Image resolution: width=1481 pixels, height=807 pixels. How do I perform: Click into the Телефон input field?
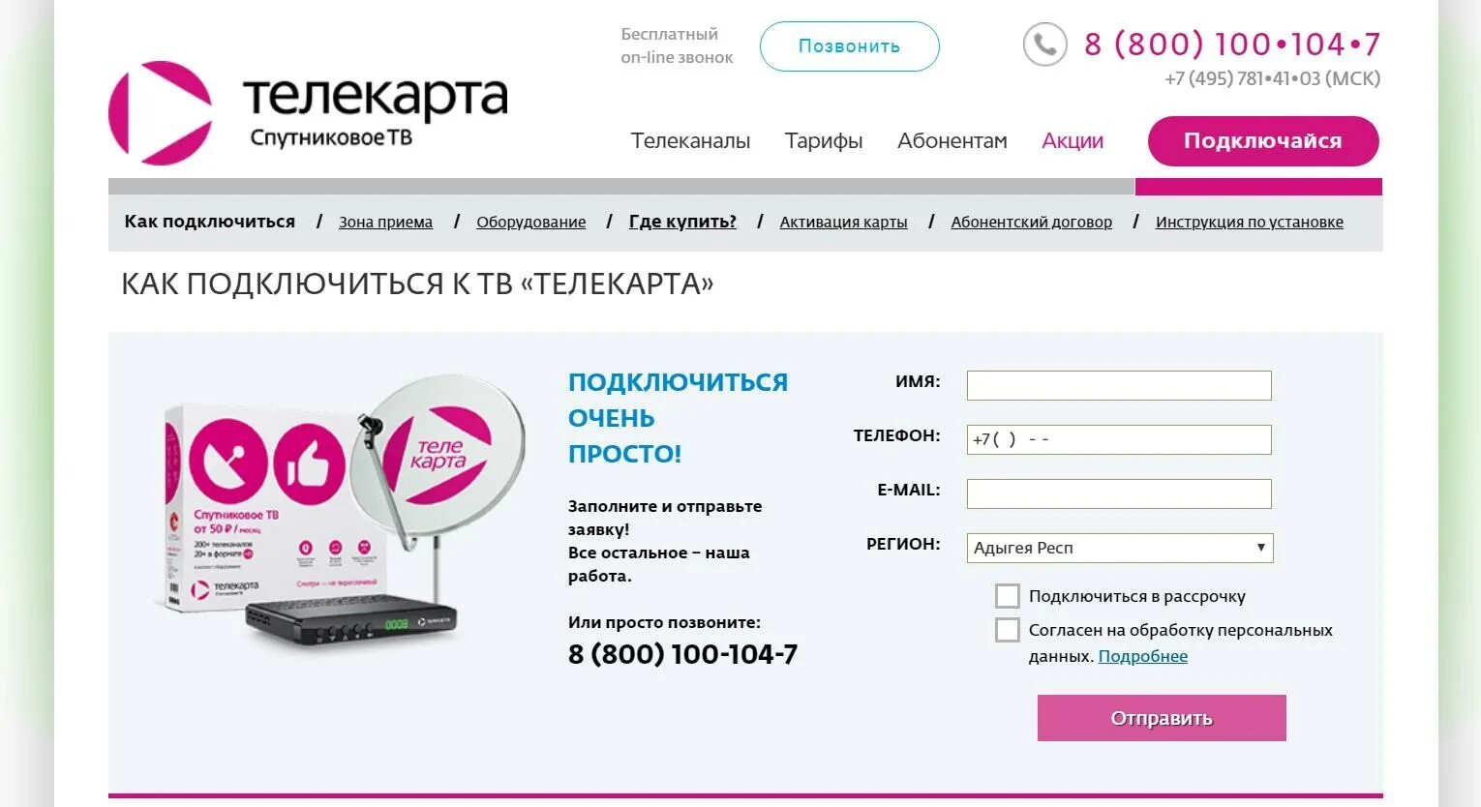click(x=1119, y=439)
